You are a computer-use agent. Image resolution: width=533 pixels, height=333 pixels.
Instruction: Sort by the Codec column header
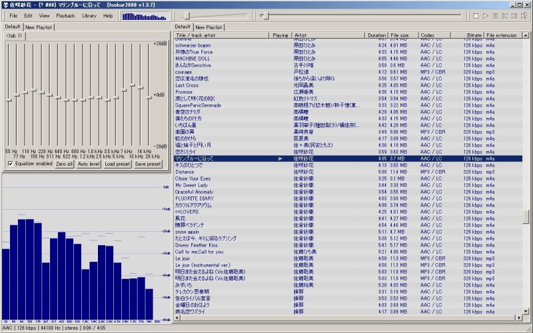(x=435, y=35)
